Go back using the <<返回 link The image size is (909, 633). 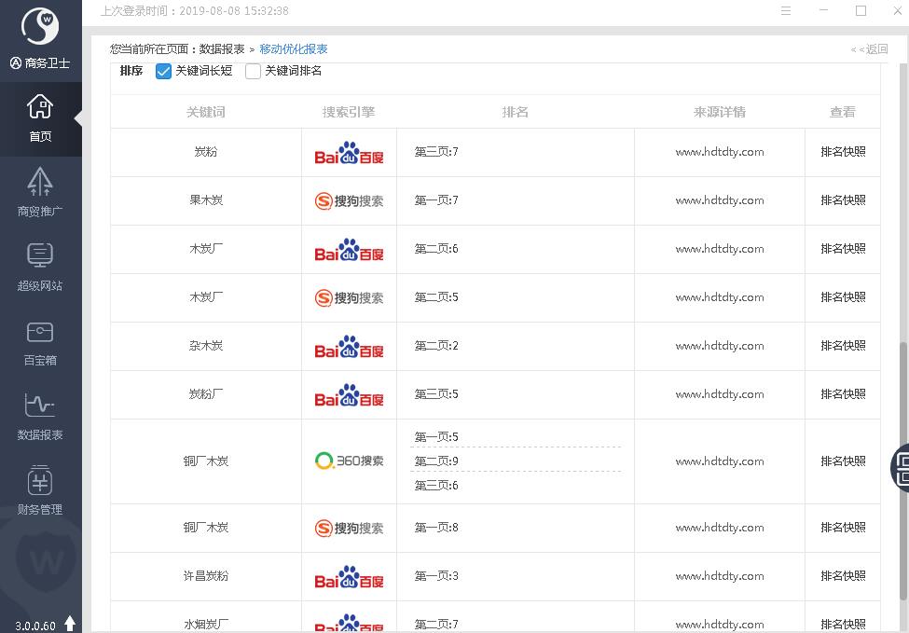pyautogui.click(x=869, y=49)
